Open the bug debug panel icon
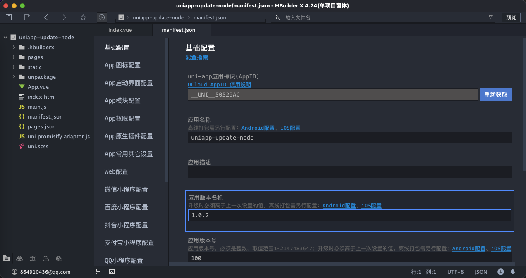Viewport: 526px width, 278px height. (33, 259)
